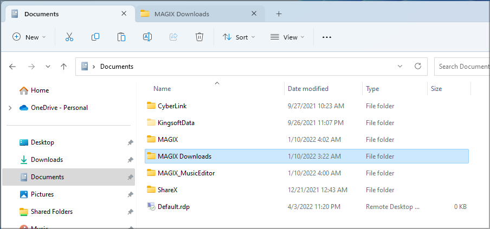Select Documents in navigation pane
490x229 pixels.
pyautogui.click(x=68, y=177)
